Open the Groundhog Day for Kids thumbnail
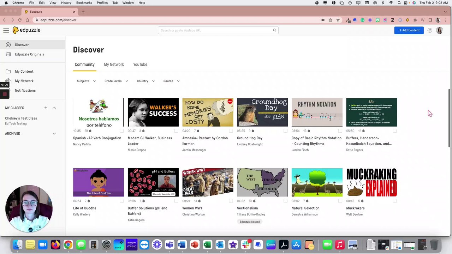The image size is (452, 254). point(262,112)
